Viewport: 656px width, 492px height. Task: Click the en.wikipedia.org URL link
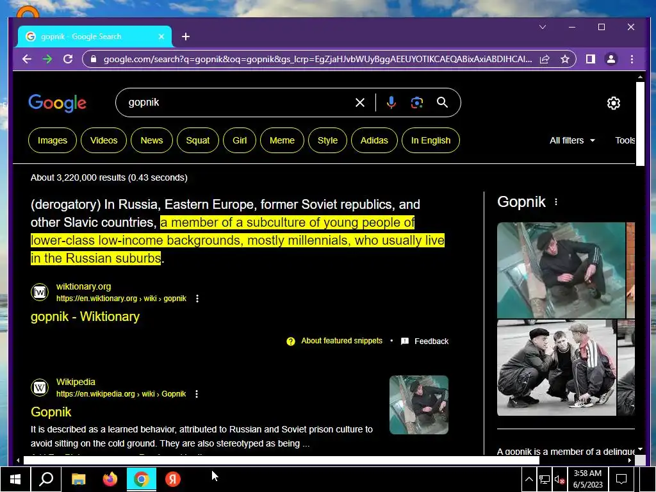121,394
